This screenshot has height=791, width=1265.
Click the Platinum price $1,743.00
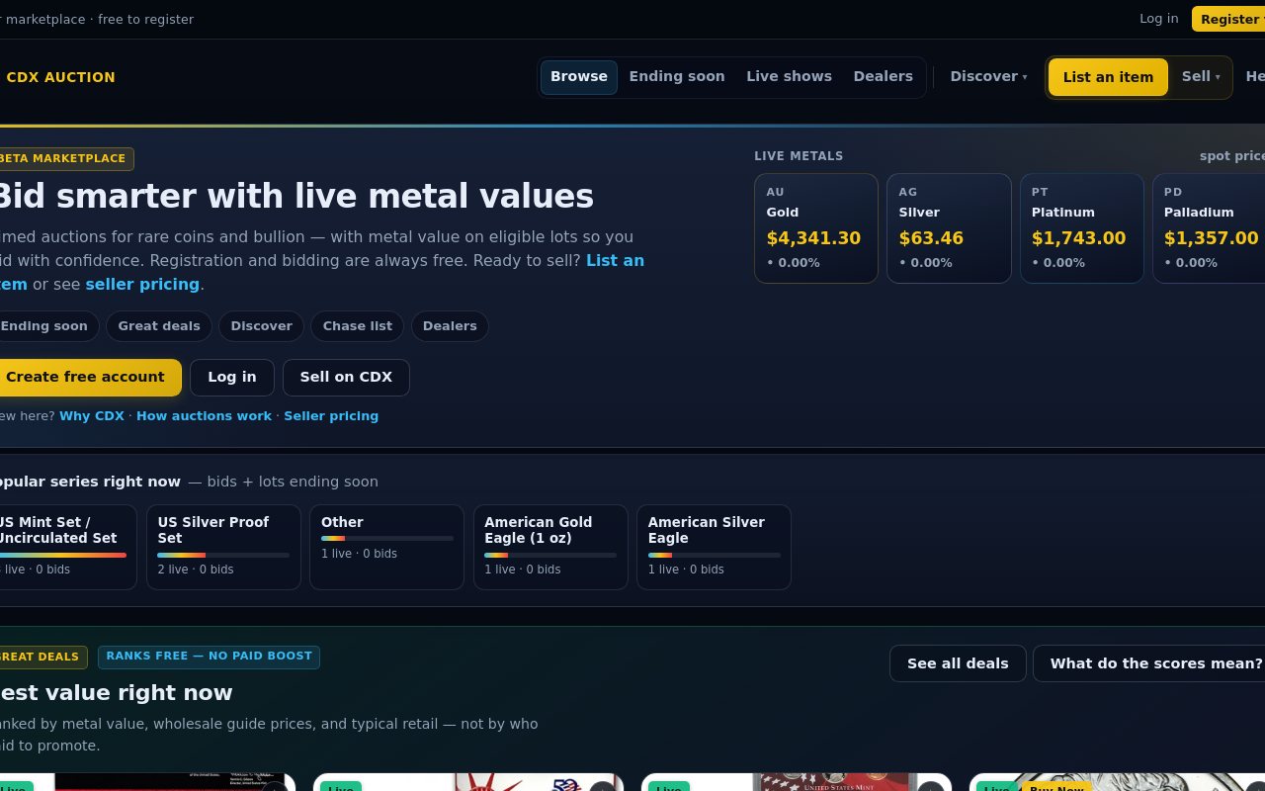[x=1078, y=238]
